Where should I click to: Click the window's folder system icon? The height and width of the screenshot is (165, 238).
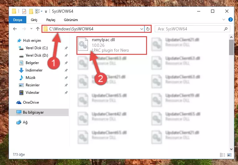tap(14, 11)
